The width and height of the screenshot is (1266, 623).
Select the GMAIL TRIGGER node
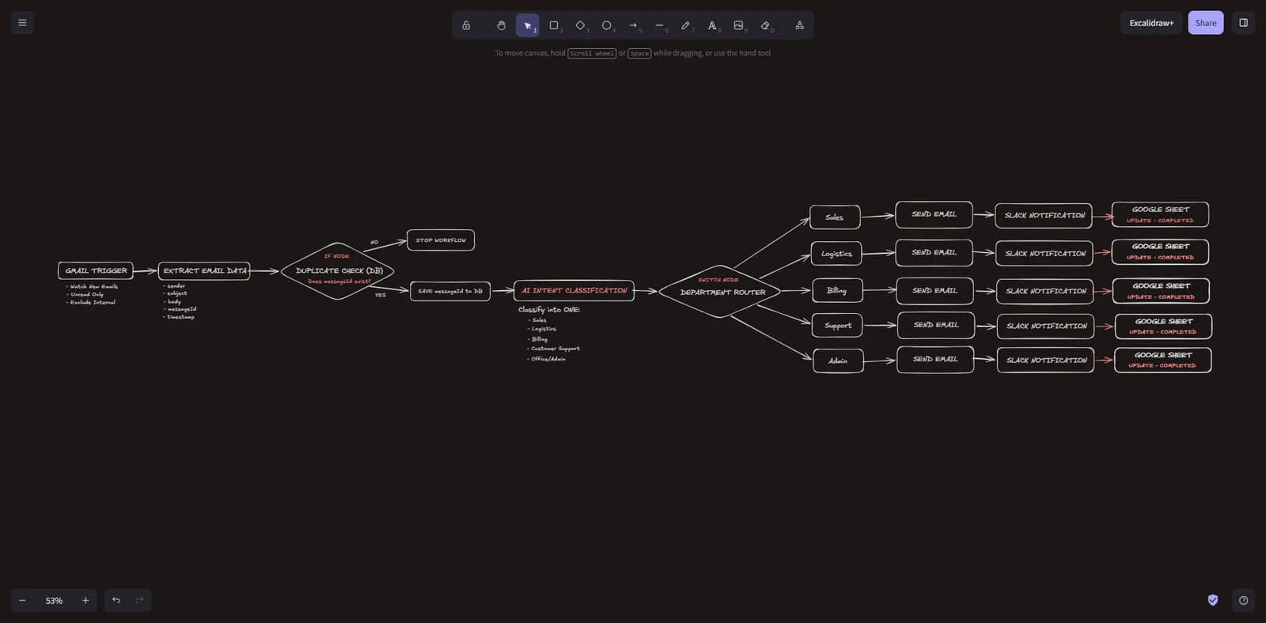[x=96, y=270]
